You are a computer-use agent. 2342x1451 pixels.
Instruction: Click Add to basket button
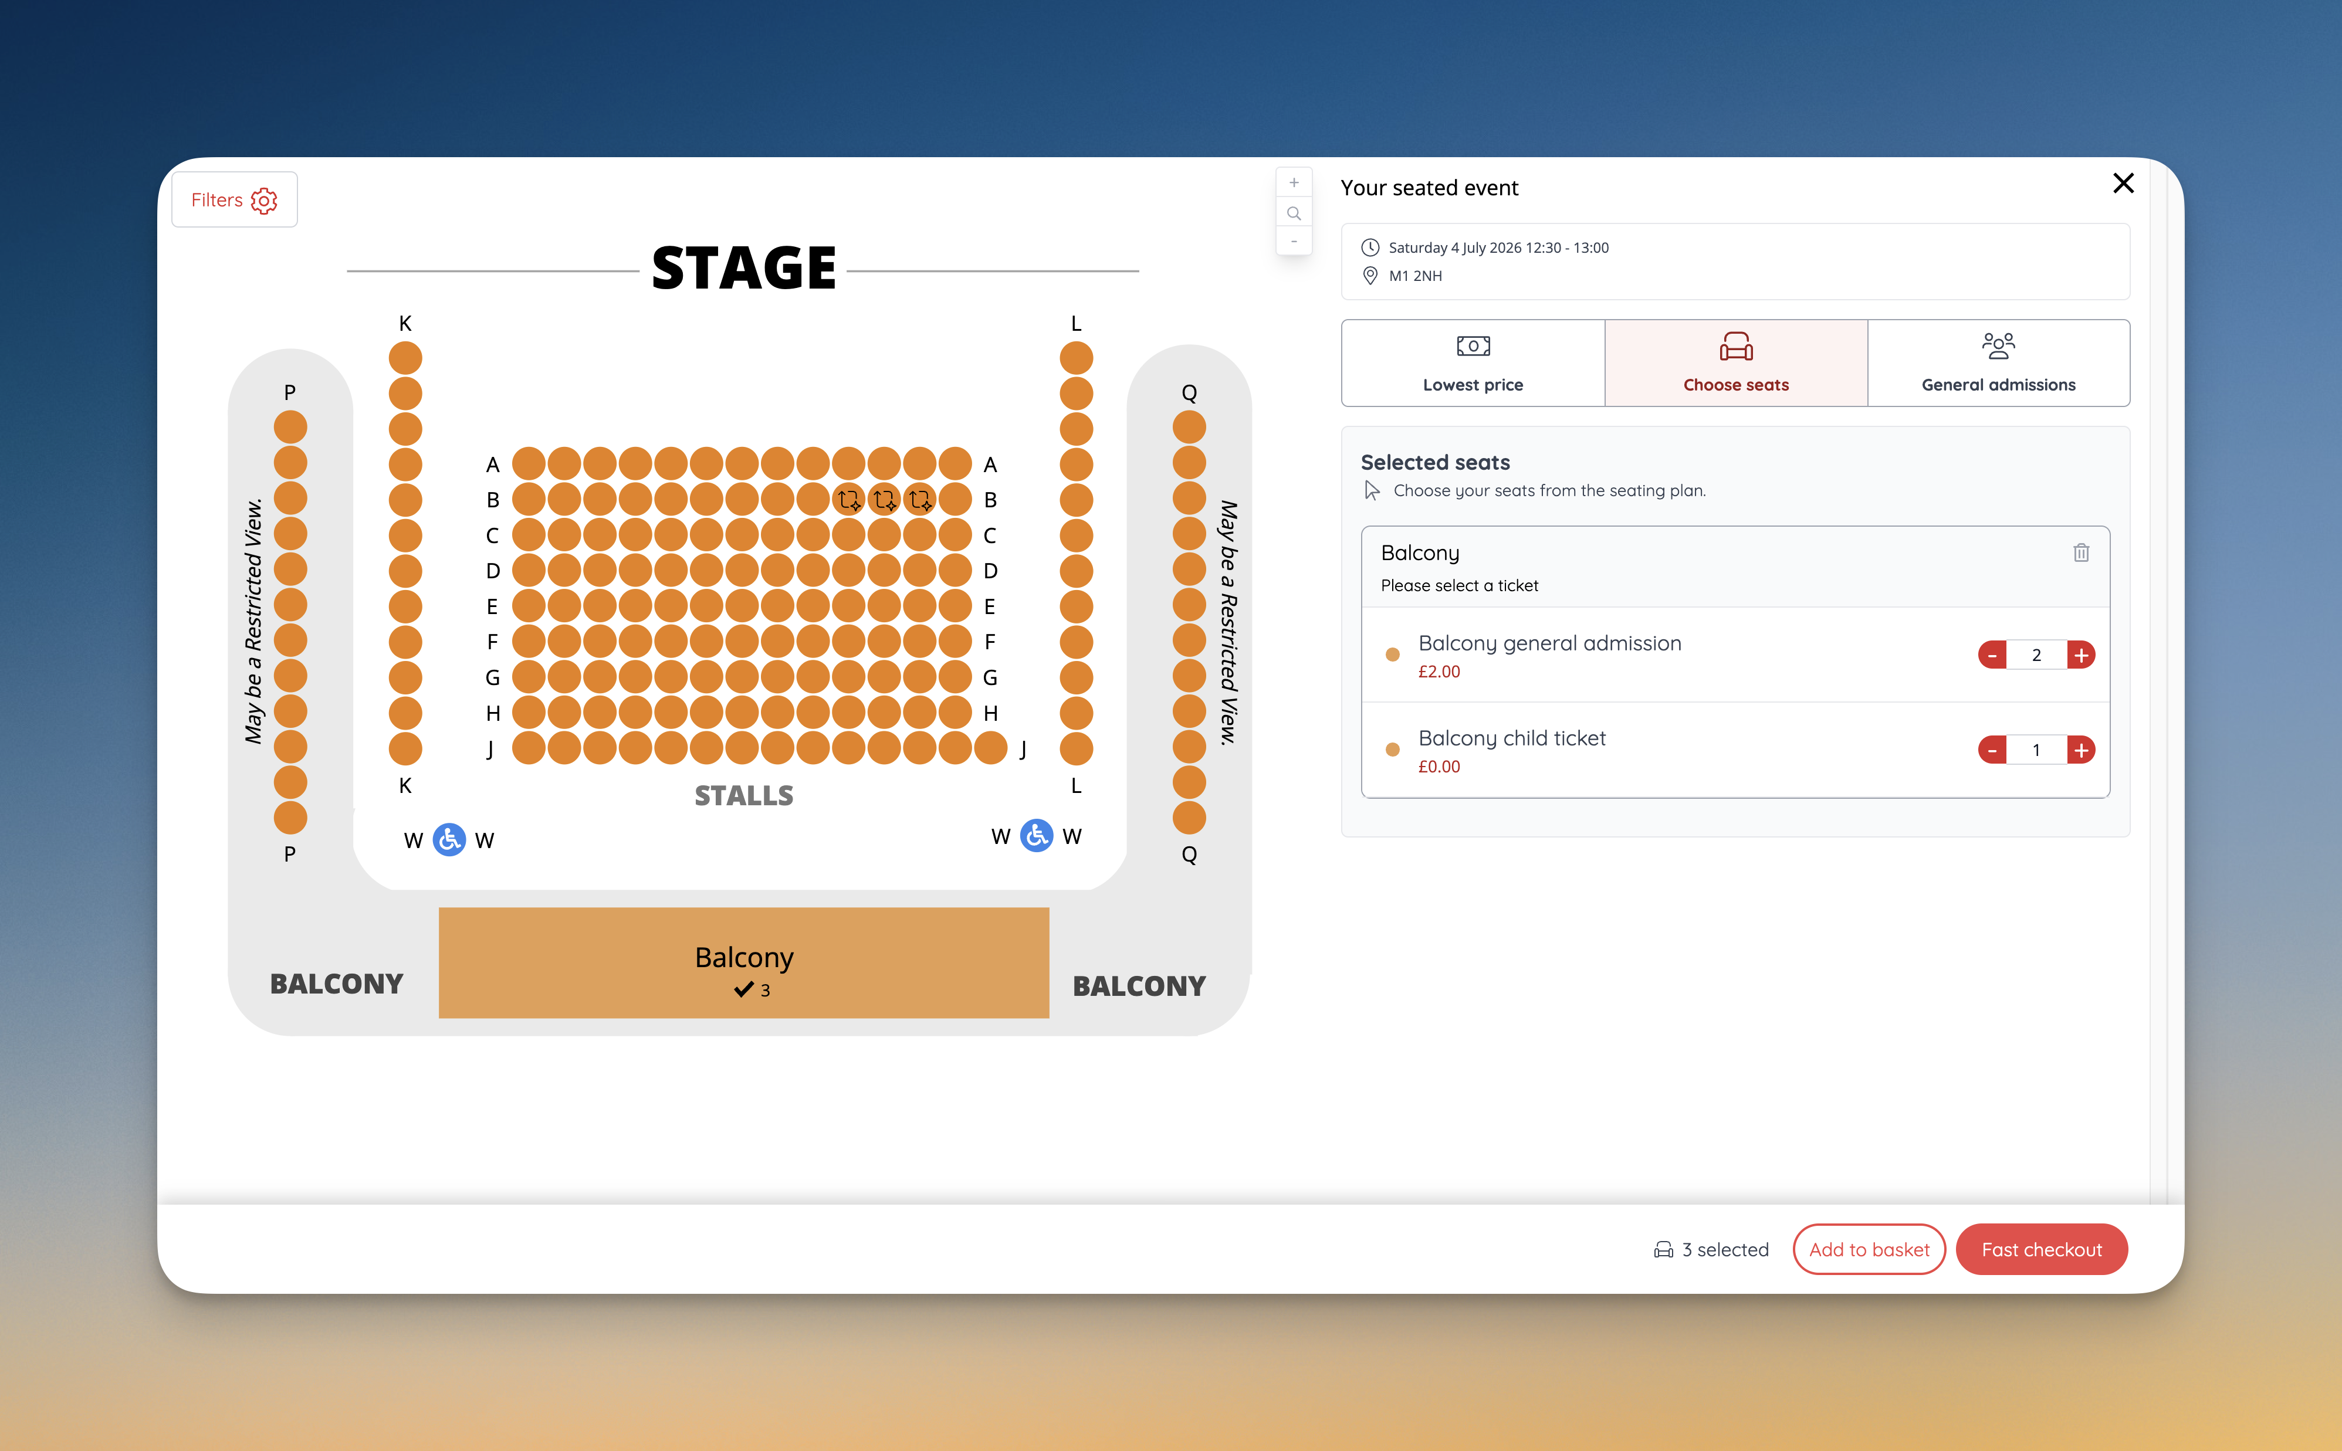pyautogui.click(x=1868, y=1249)
